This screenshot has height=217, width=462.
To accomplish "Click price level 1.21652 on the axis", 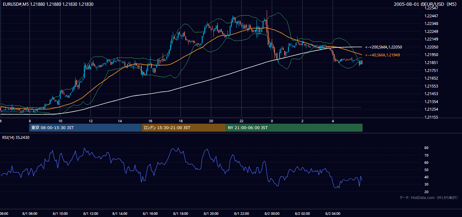I will tap(432, 78).
